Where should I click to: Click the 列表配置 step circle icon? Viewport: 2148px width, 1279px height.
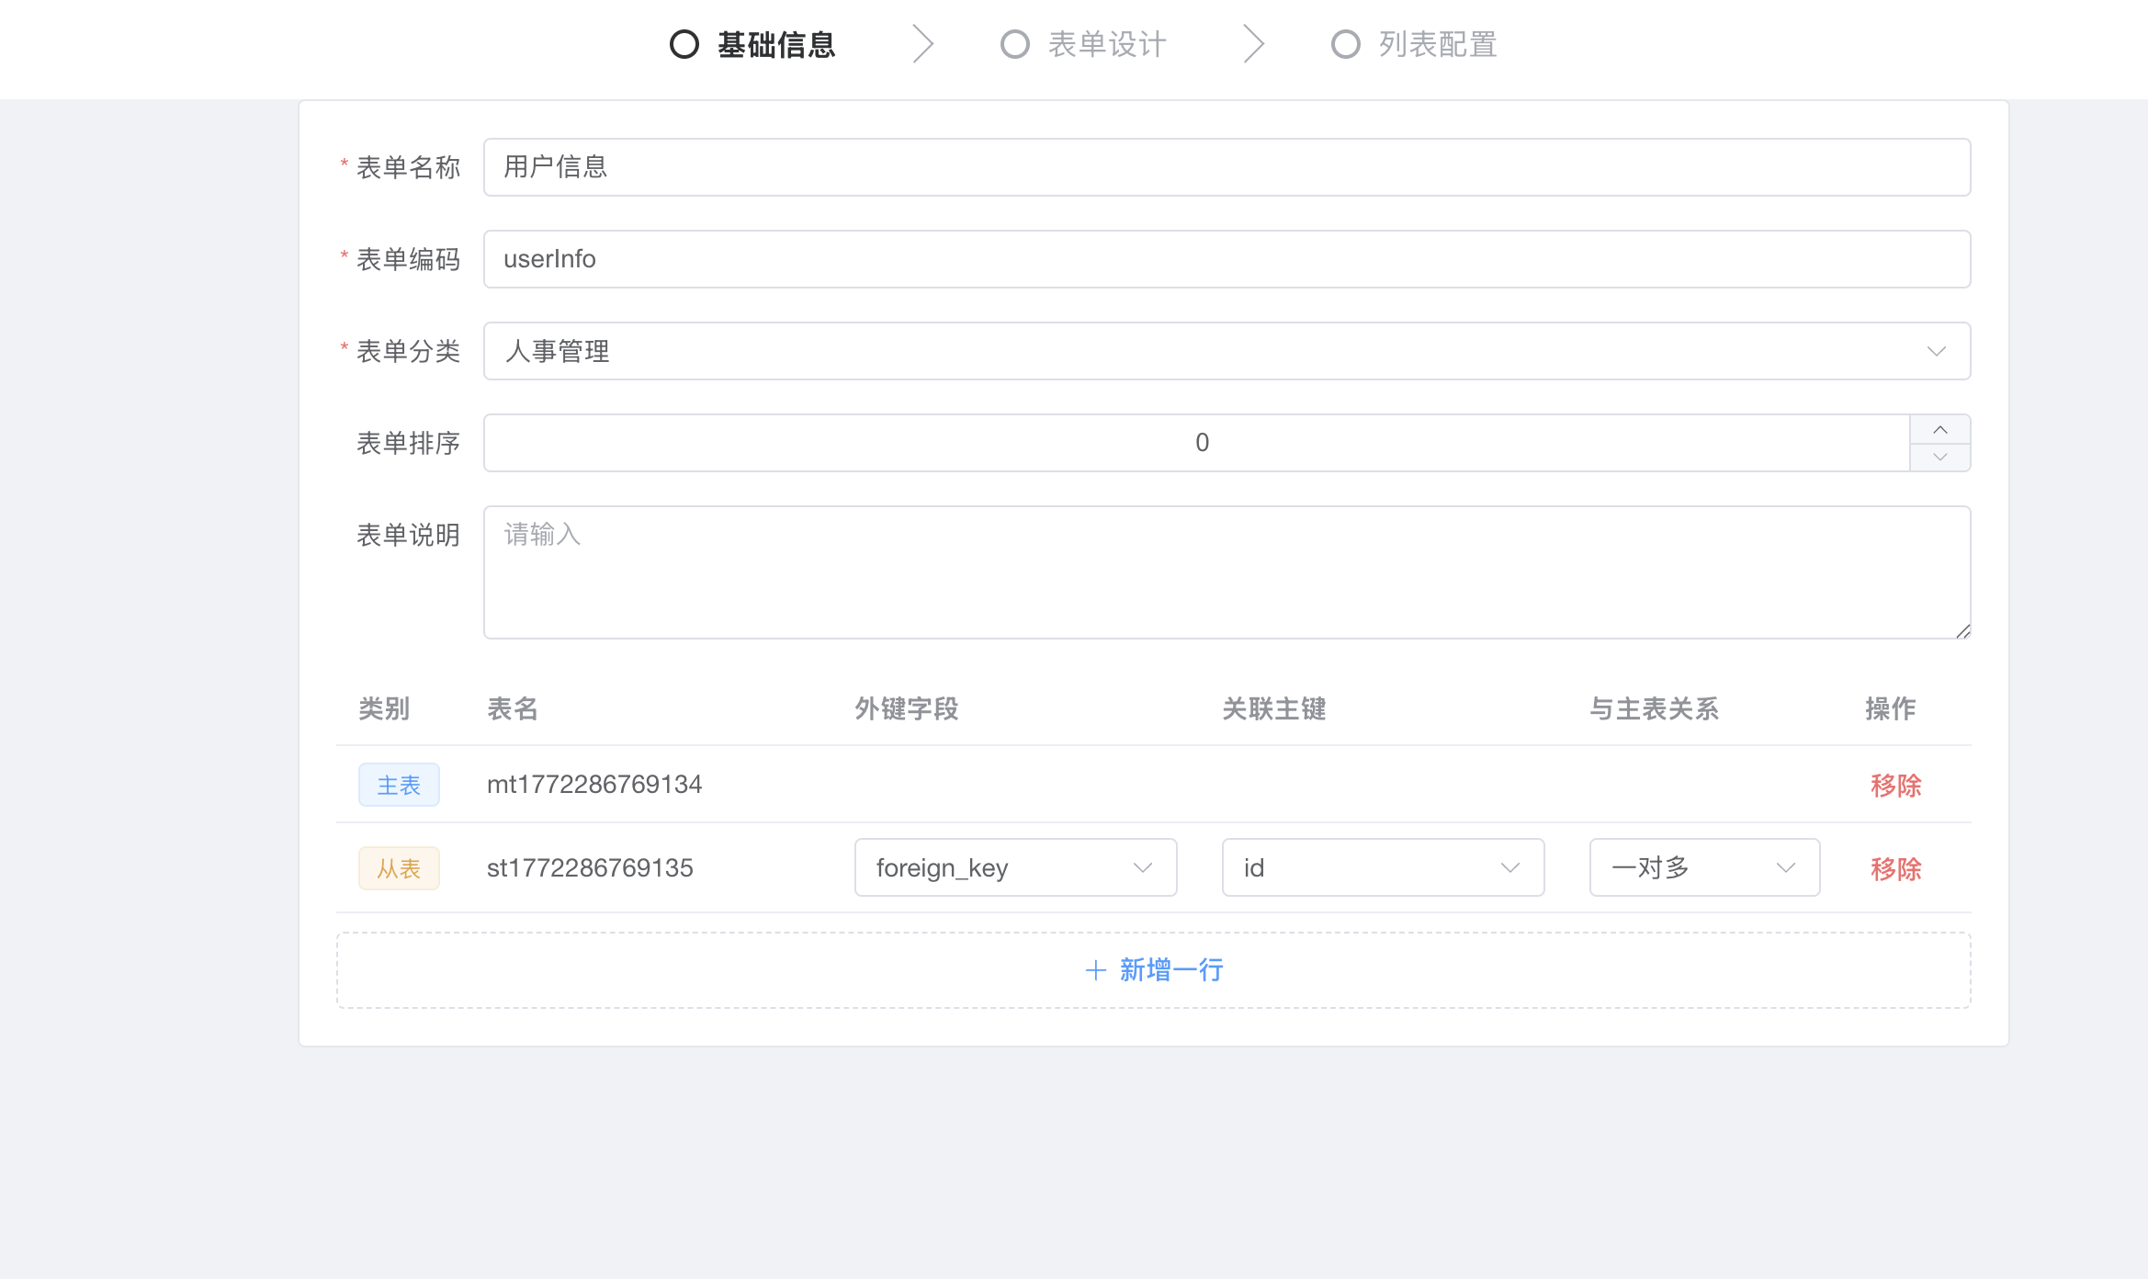point(1345,44)
